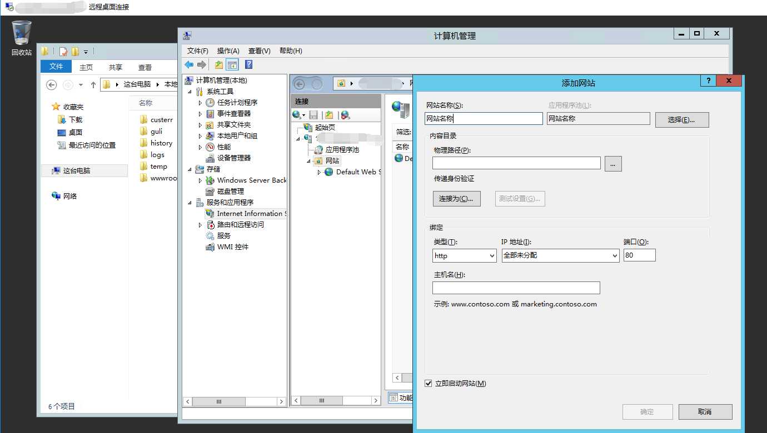This screenshot has width=767, height=433.
Task: Click the IIS save disk icon under 连接
Action: (313, 115)
